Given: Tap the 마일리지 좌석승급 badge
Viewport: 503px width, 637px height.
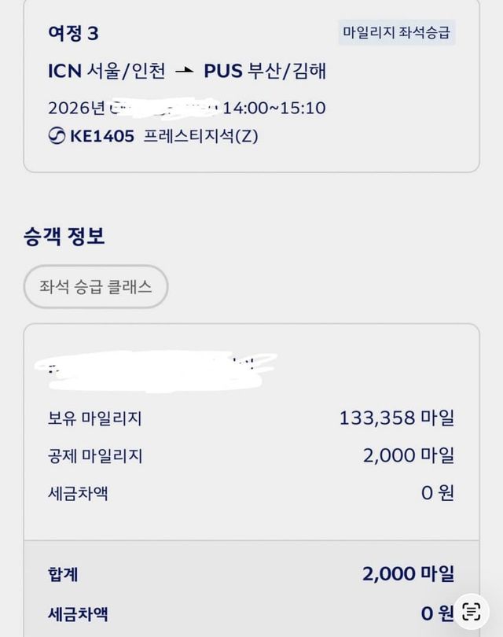Looking at the screenshot, I should click(x=397, y=33).
